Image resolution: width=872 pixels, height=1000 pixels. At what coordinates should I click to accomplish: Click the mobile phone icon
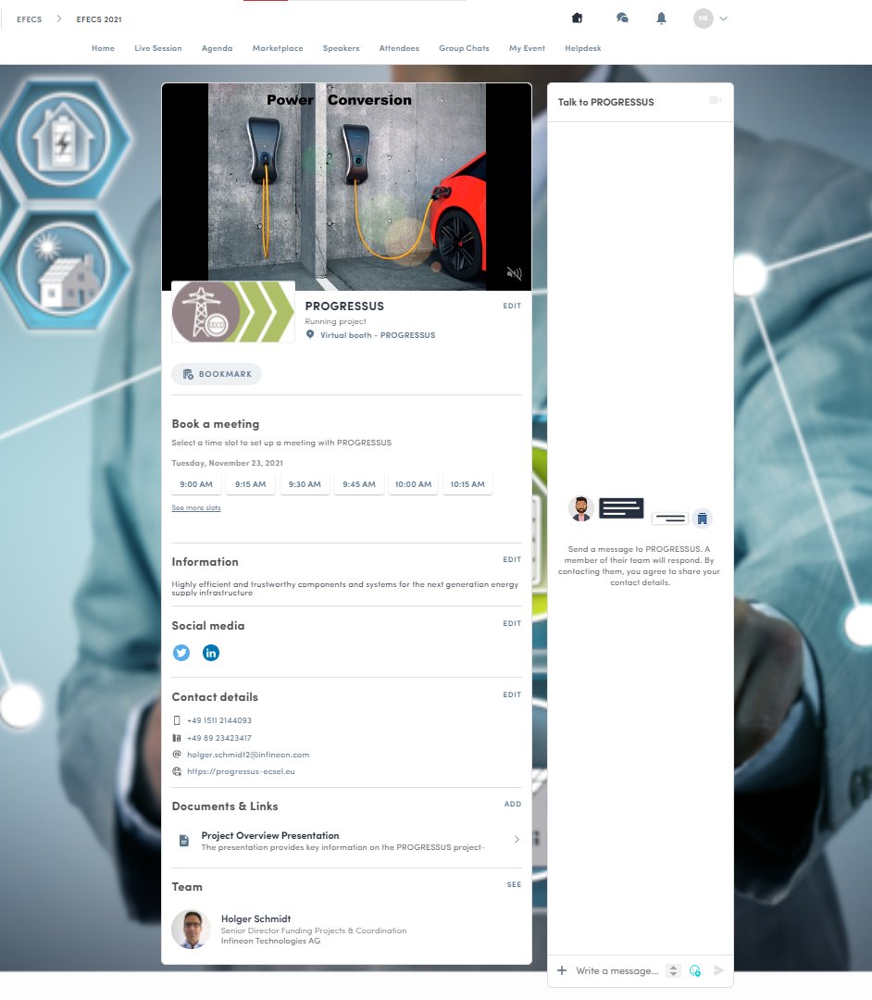point(177,720)
